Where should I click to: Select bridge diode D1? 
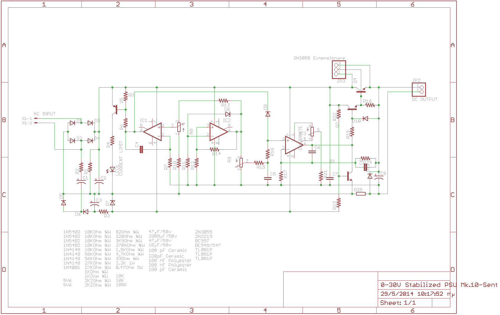pyautogui.click(x=72, y=123)
